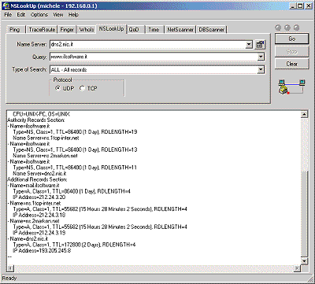Switch to the Time tab
315x284 pixels.
pyautogui.click(x=154, y=30)
